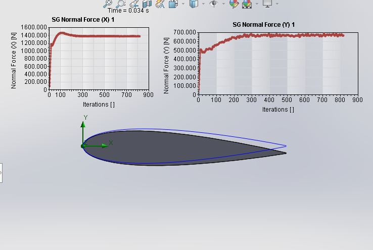The width and height of the screenshot is (373, 250).
Task: Click the "Time = 0.034 s" label
Action: click(x=128, y=11)
